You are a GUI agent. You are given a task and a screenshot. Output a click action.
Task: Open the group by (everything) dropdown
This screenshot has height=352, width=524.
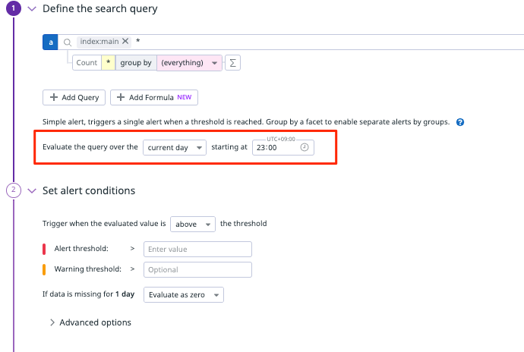pyautogui.click(x=189, y=63)
